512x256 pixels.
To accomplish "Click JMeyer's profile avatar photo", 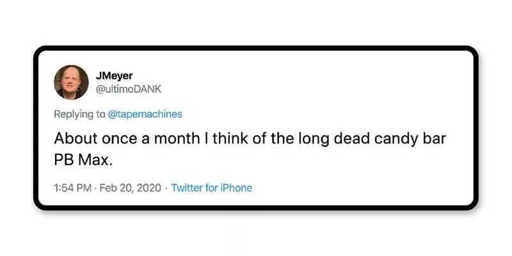I will pyautogui.click(x=72, y=81).
